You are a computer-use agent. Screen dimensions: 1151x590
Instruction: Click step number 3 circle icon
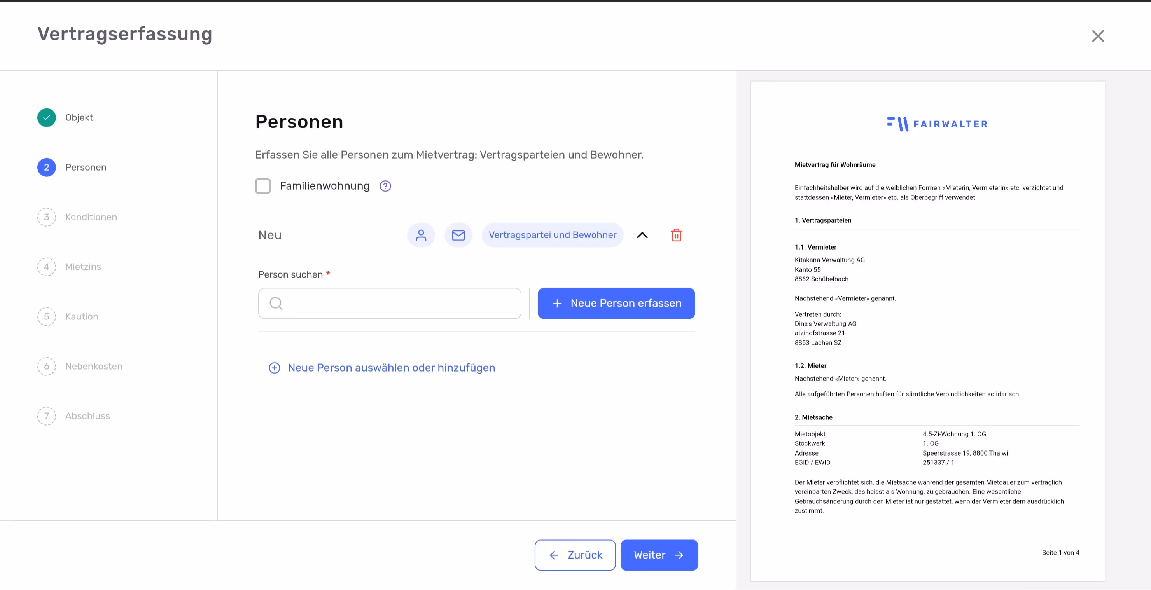(47, 217)
